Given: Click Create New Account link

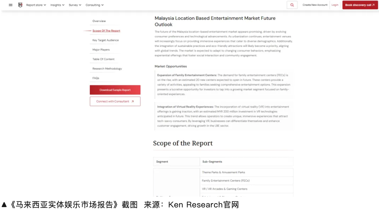Looking at the screenshot, I should point(315,5).
